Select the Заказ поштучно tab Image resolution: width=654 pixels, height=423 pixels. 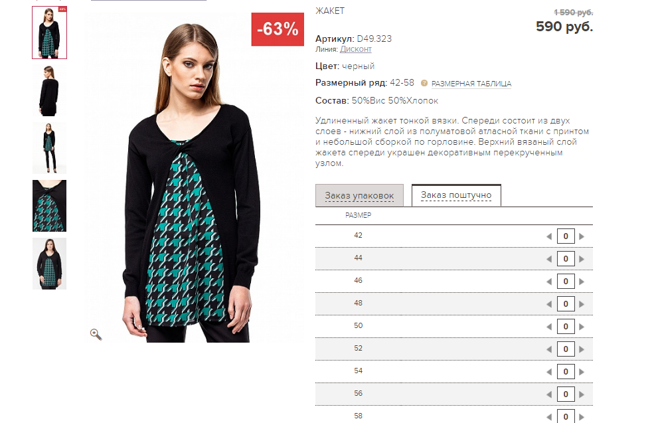(456, 196)
